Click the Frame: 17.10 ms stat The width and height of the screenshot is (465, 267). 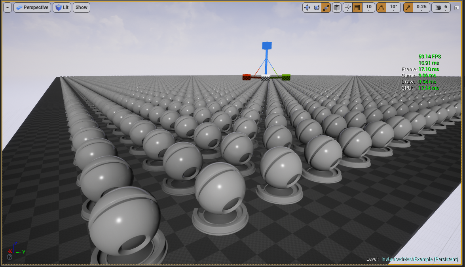420,69
